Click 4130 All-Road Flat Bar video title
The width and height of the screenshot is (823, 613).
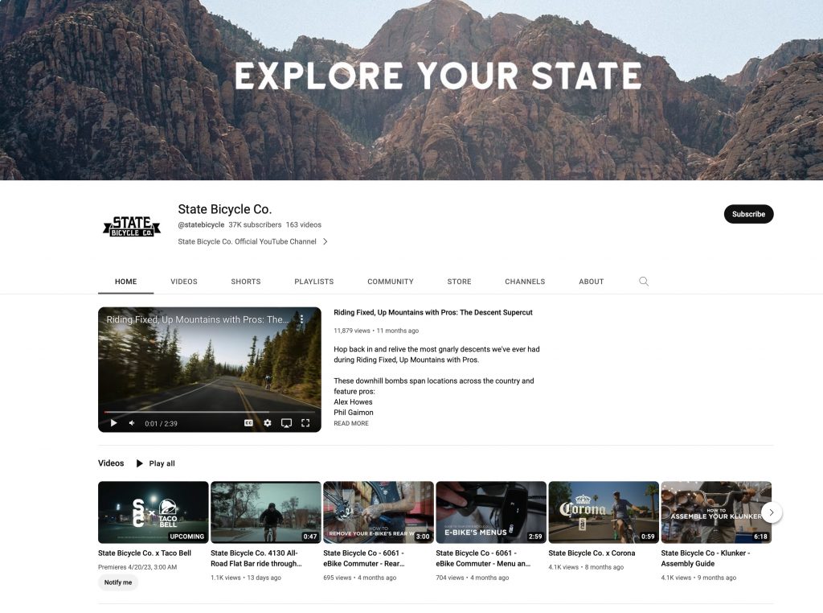click(256, 558)
